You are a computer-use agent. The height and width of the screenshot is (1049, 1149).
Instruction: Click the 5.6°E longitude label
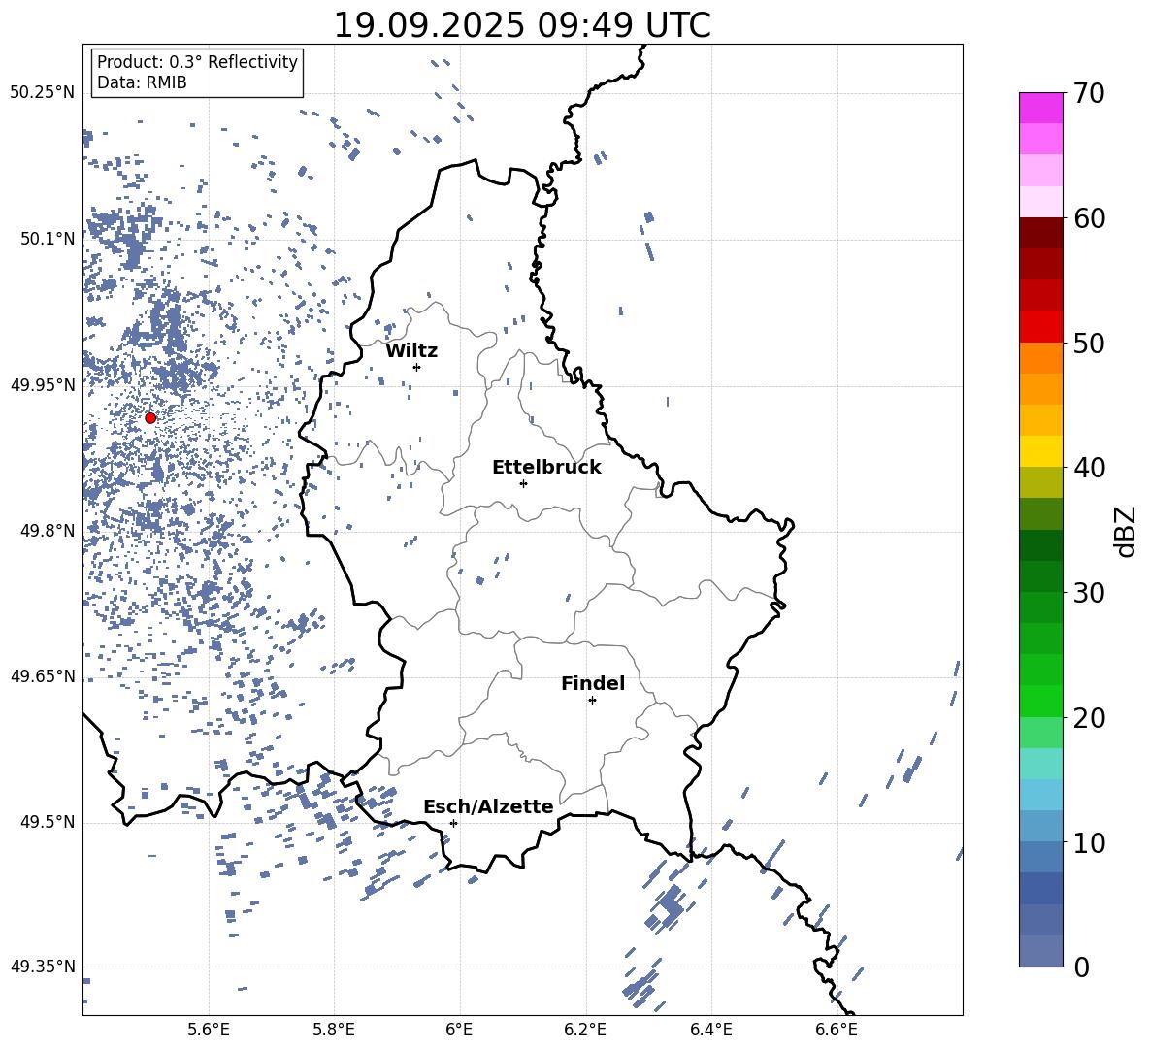coord(209,1031)
